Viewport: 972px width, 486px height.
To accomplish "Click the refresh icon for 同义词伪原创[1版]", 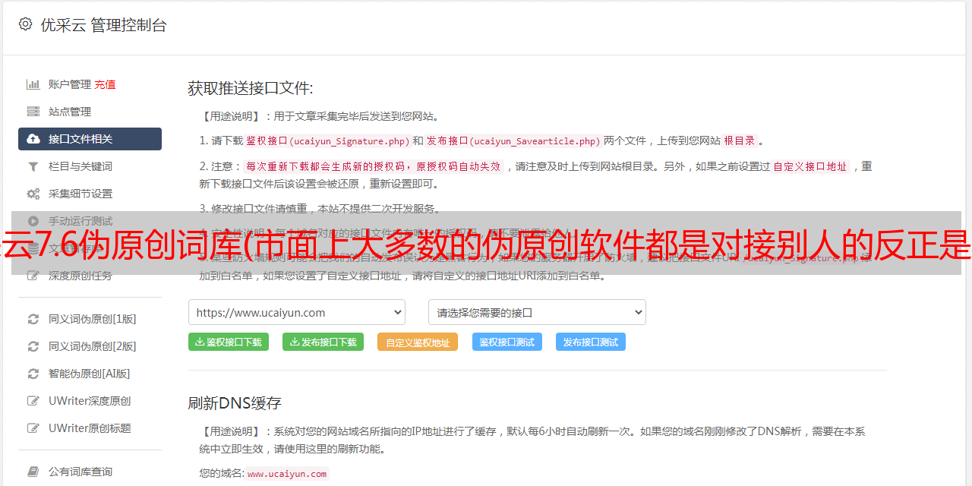I will coord(33,319).
